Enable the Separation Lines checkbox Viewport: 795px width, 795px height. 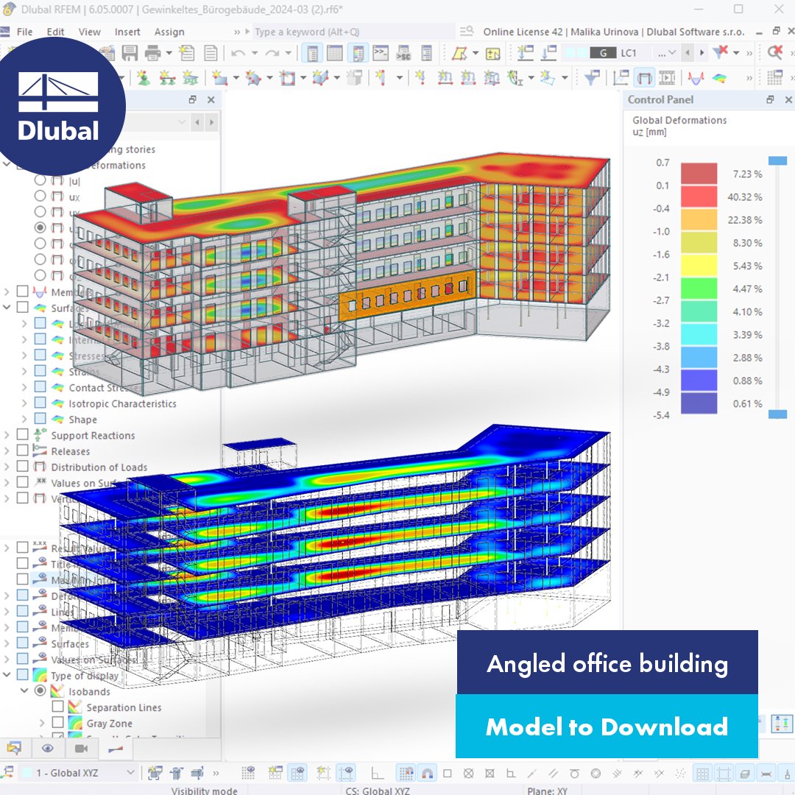point(58,706)
